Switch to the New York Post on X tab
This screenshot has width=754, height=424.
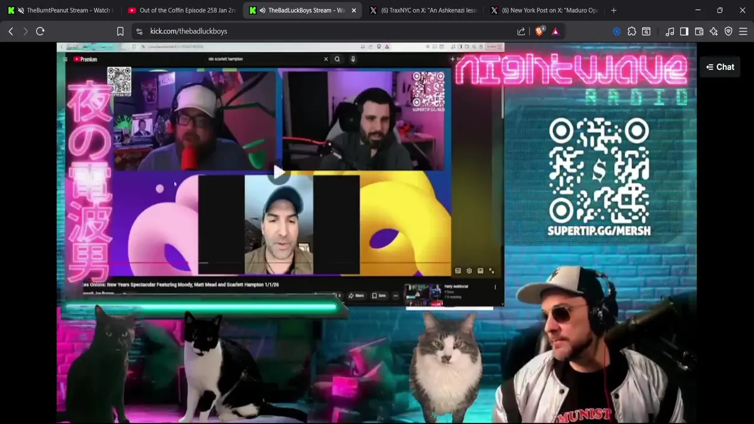[x=544, y=10]
